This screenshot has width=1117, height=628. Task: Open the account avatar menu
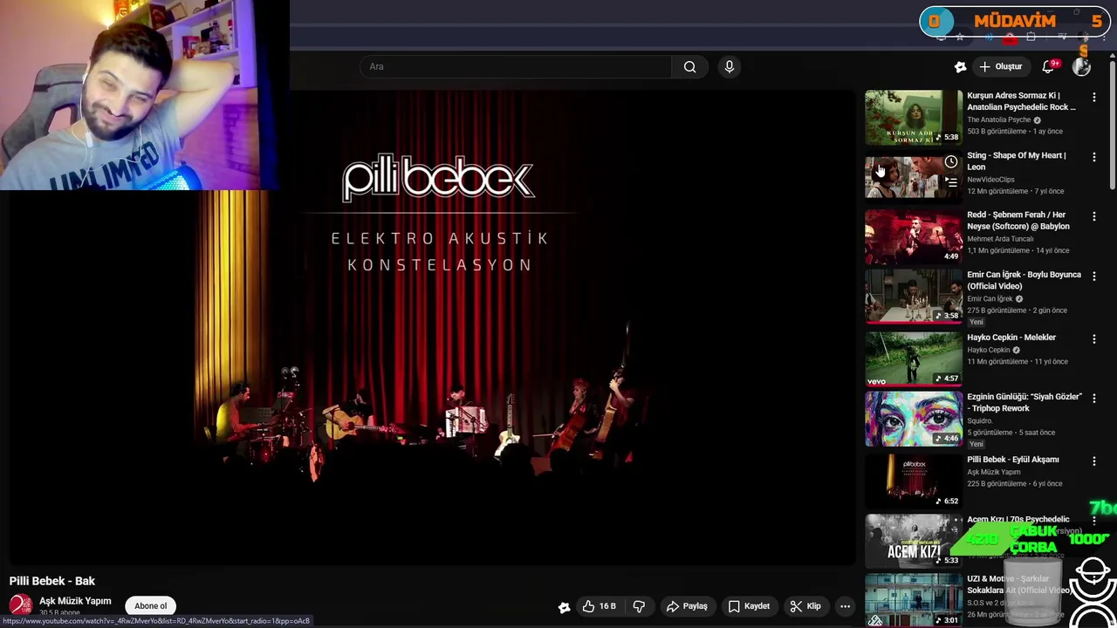tap(1082, 66)
